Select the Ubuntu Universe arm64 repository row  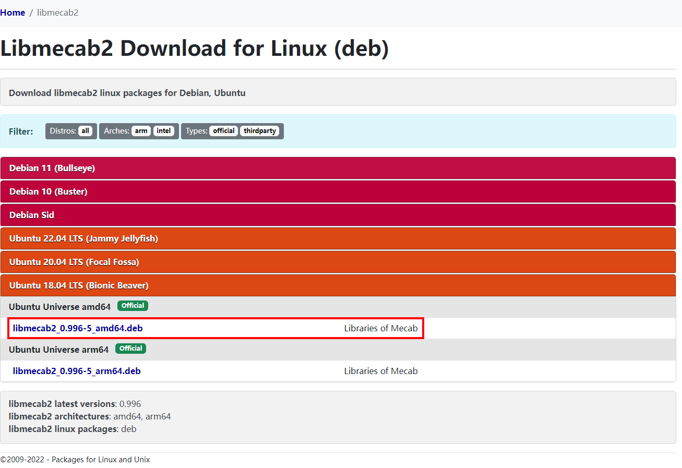click(x=59, y=350)
